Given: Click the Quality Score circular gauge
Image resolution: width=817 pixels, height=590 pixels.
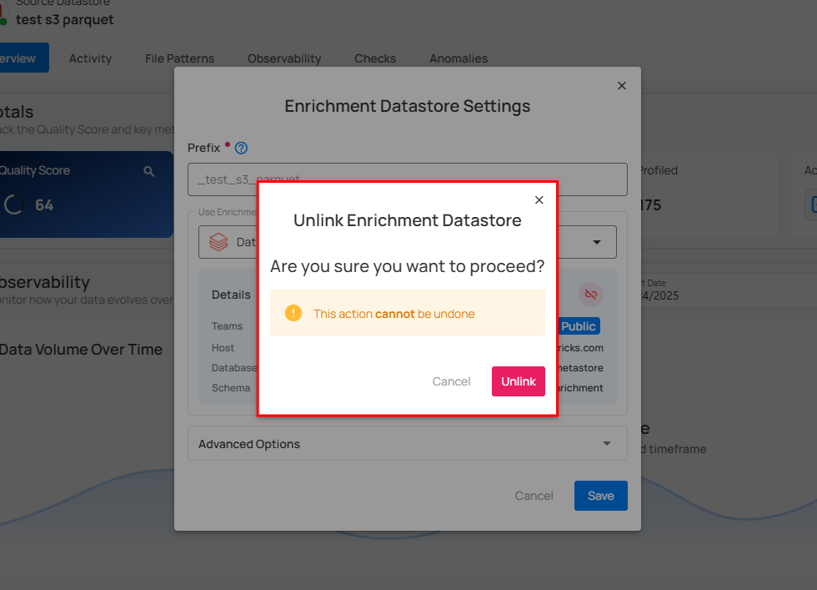Looking at the screenshot, I should pos(13,204).
